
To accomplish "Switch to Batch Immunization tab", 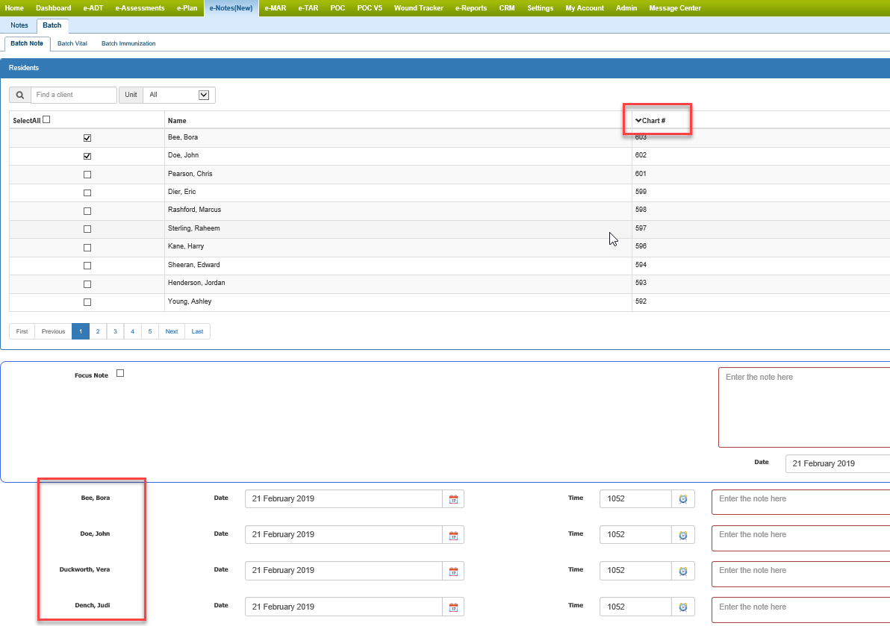I will pyautogui.click(x=128, y=44).
